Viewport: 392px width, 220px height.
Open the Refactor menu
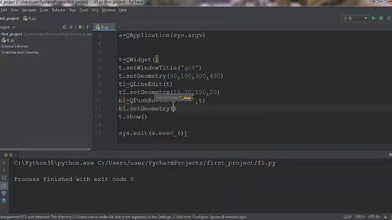click(x=59, y=10)
